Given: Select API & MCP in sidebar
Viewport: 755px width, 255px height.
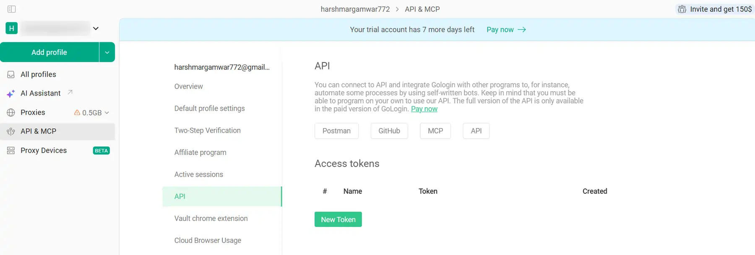Looking at the screenshot, I should point(57,131).
